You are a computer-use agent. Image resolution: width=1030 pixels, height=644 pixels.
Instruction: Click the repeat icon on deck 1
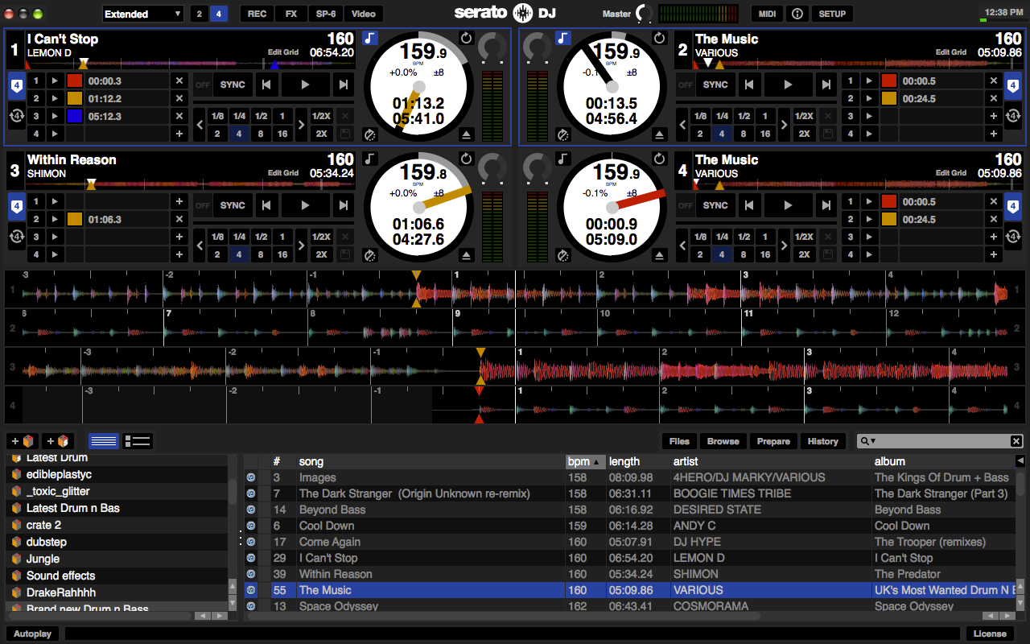point(466,38)
